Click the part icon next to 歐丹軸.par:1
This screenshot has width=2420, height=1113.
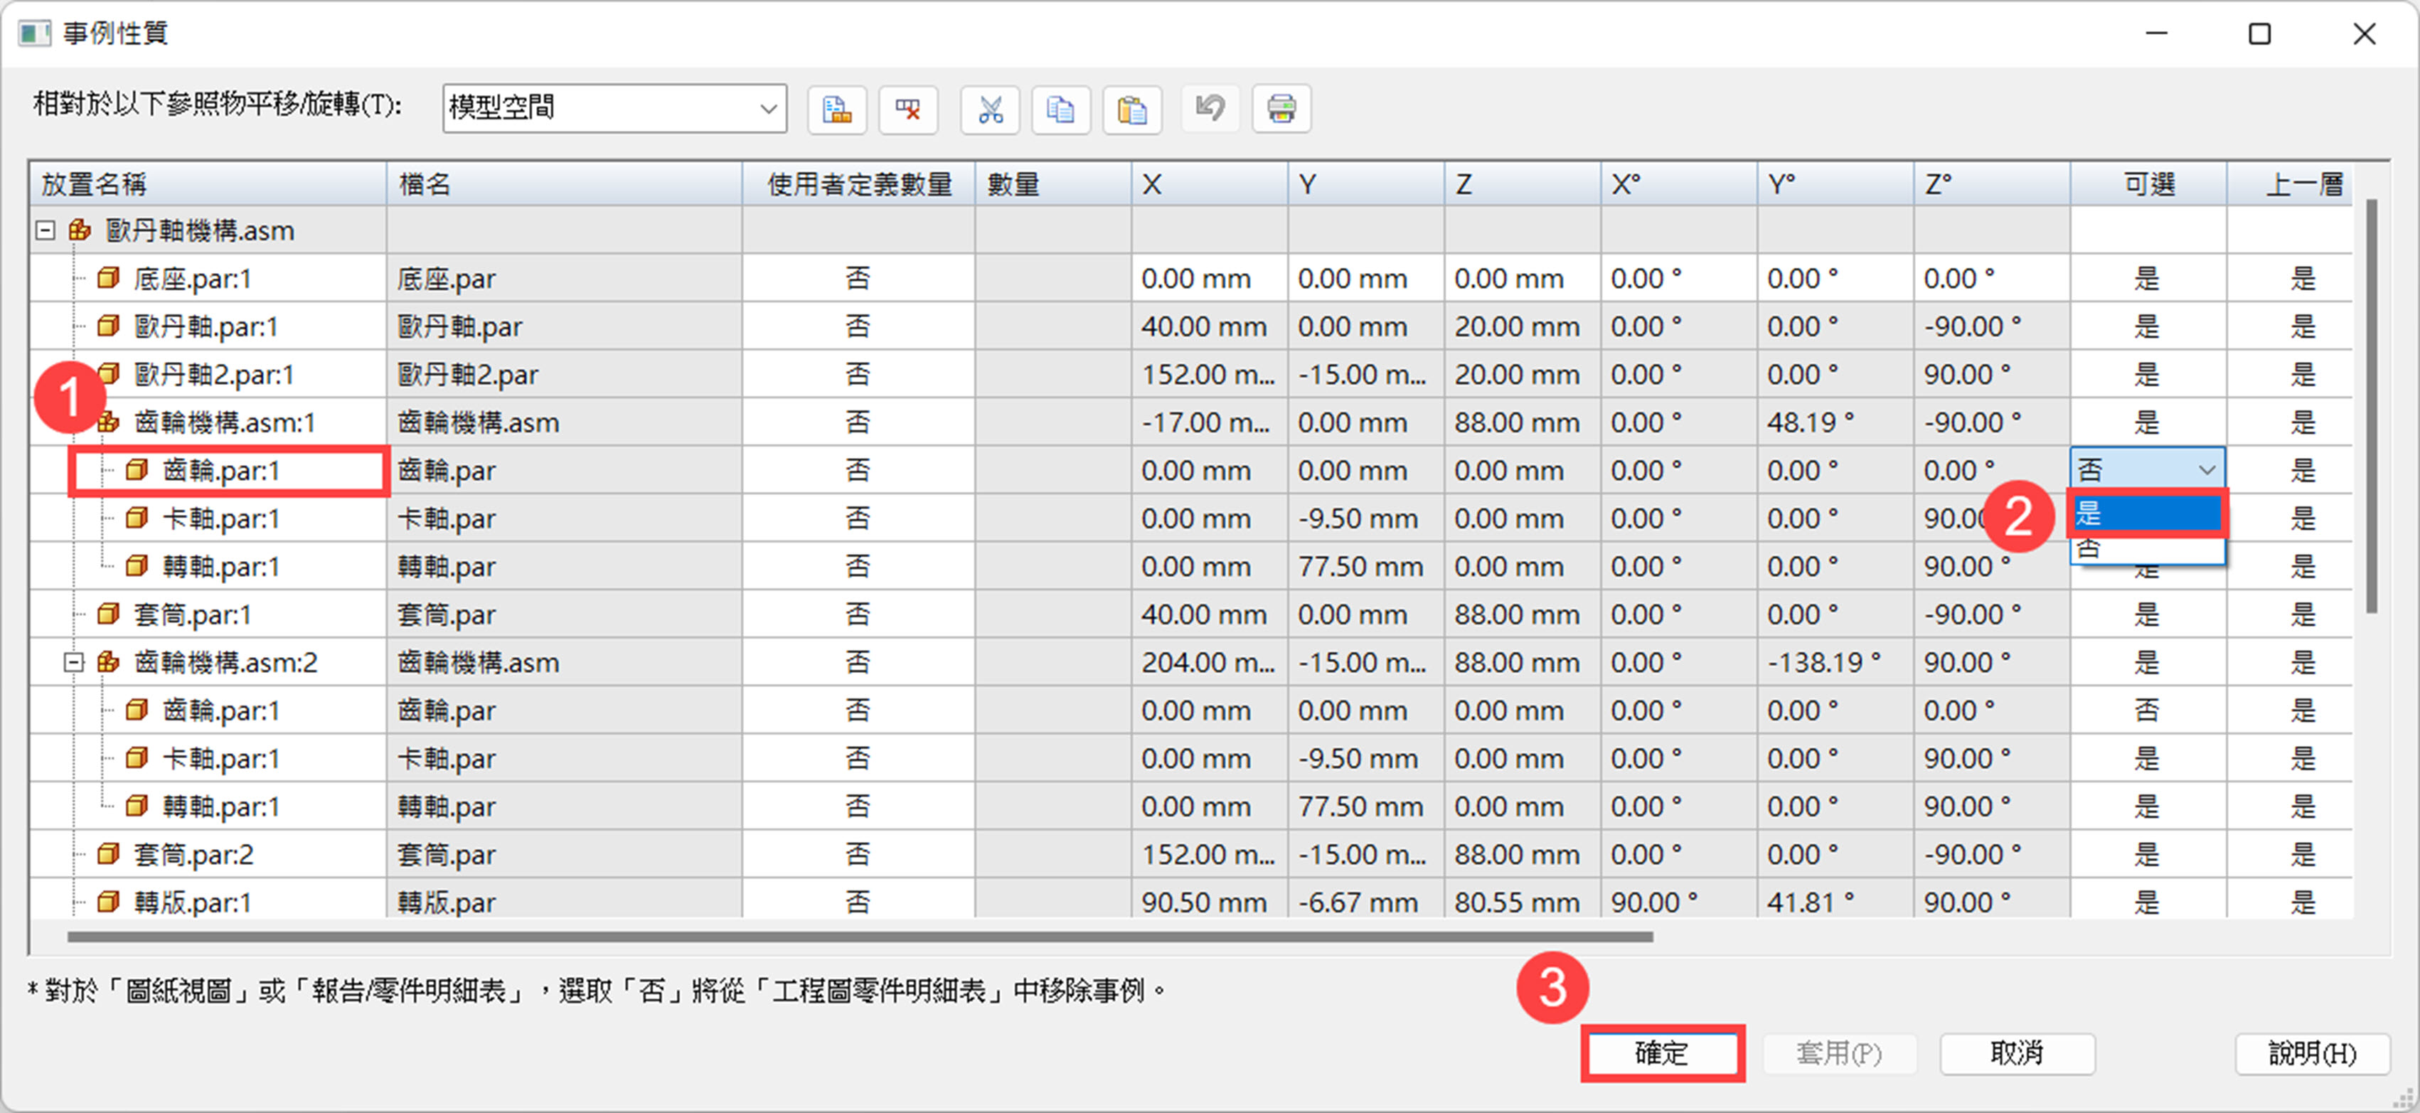[x=109, y=326]
